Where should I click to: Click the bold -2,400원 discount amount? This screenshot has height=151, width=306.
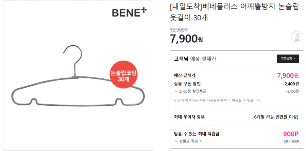[291, 84]
